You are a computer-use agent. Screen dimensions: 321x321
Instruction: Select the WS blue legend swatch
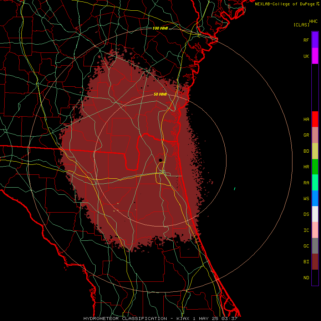(315, 198)
